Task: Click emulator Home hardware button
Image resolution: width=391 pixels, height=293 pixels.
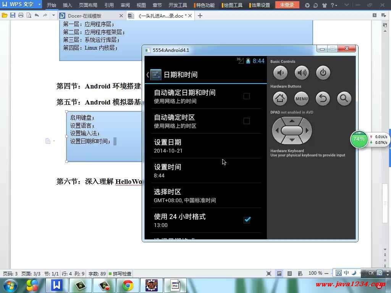Action: pos(280,98)
